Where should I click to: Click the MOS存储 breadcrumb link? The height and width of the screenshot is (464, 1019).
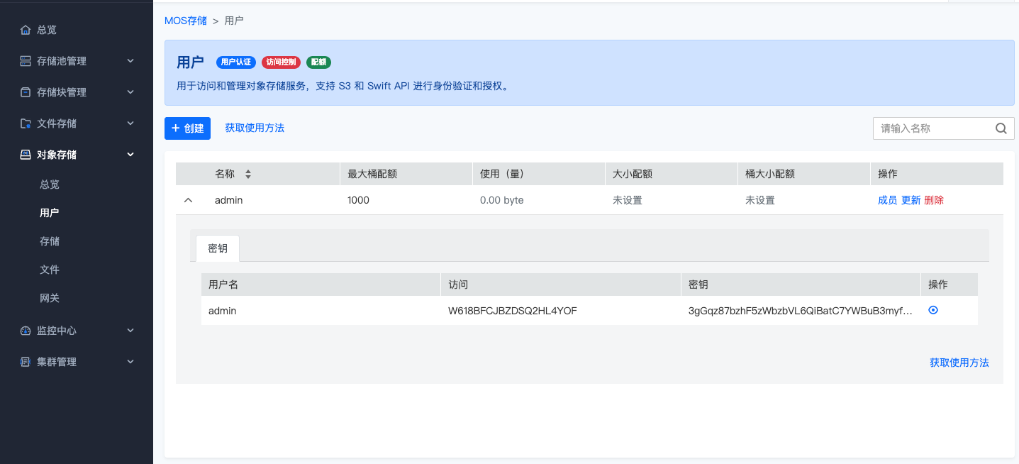click(186, 21)
